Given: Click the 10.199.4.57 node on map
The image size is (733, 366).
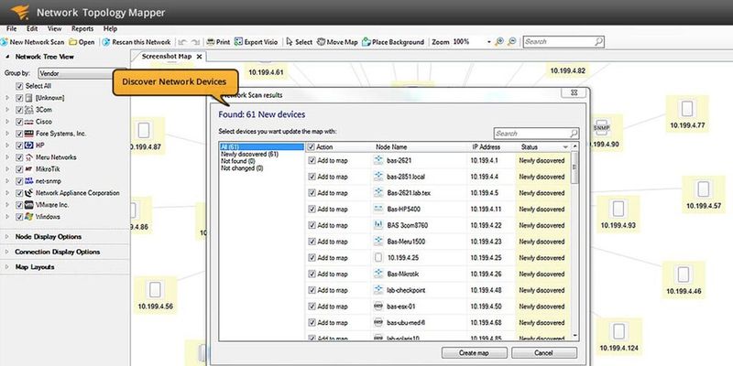Looking at the screenshot, I should point(703,194).
